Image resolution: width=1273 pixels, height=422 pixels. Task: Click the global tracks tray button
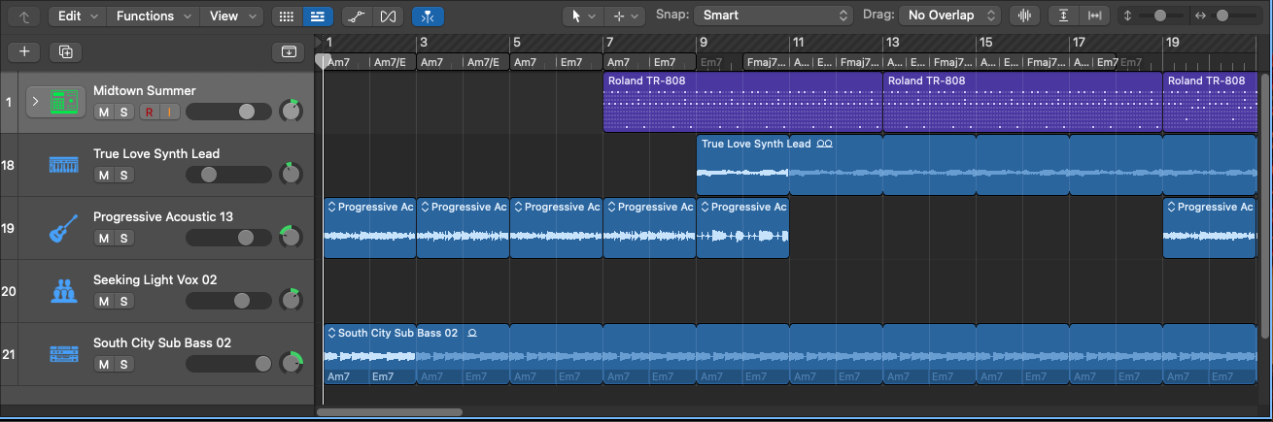(289, 51)
